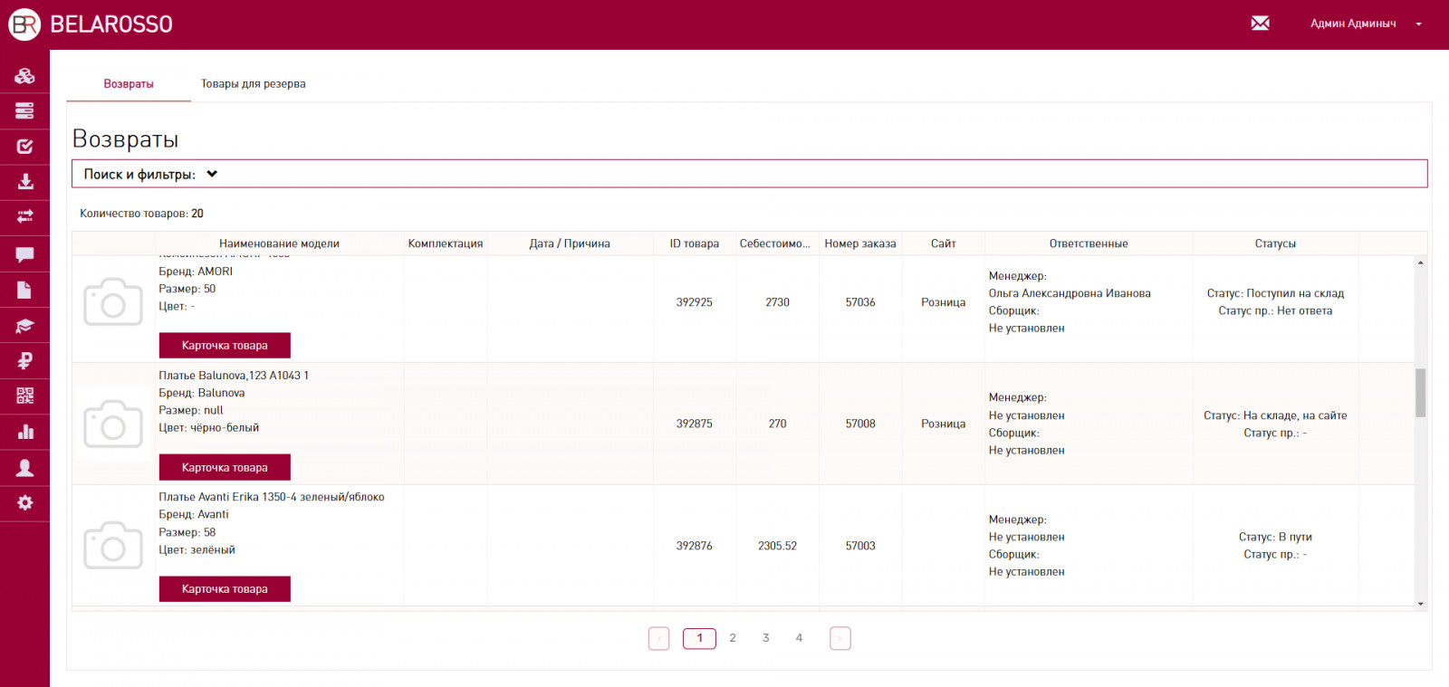
Task: Click the table scroll-up arrow
Action: (x=1421, y=262)
